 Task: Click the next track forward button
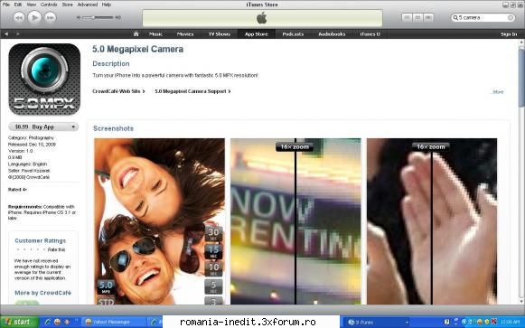(50, 17)
